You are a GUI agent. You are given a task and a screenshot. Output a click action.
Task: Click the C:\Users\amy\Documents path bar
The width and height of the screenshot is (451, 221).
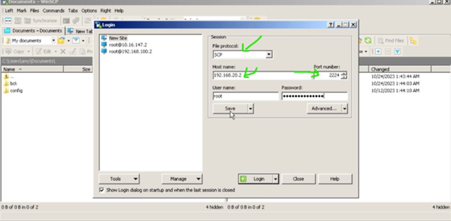tap(47, 61)
